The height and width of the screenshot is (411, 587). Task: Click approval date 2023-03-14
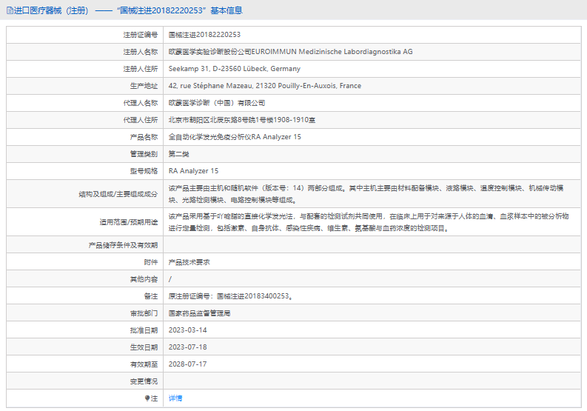(x=188, y=330)
